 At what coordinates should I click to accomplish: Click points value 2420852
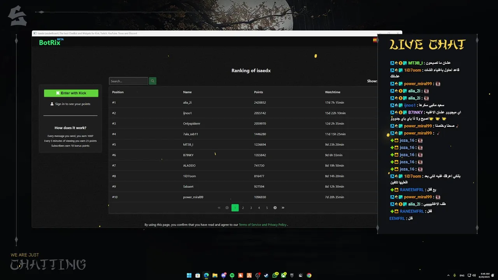coord(260,103)
